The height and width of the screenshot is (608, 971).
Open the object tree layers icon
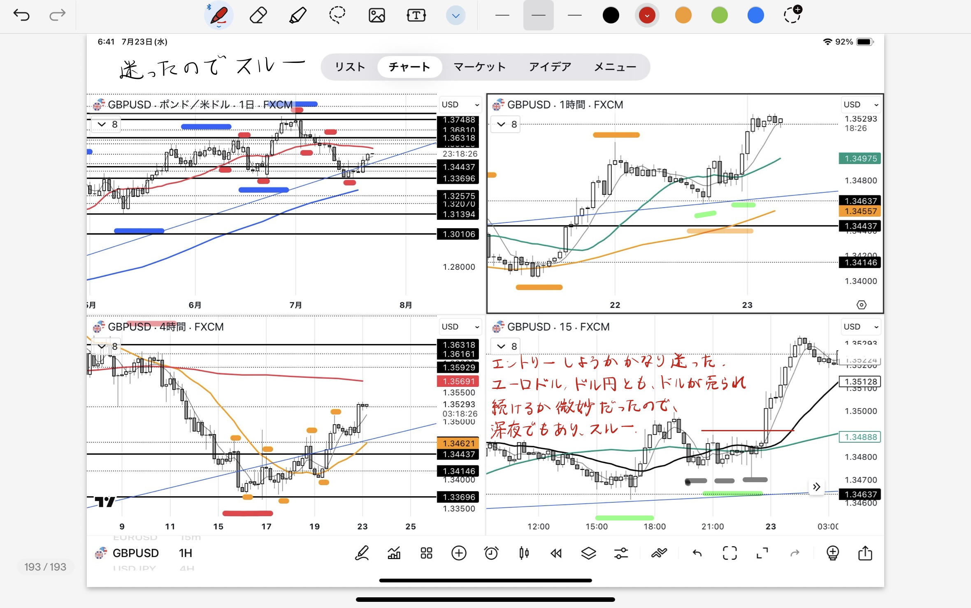(588, 553)
